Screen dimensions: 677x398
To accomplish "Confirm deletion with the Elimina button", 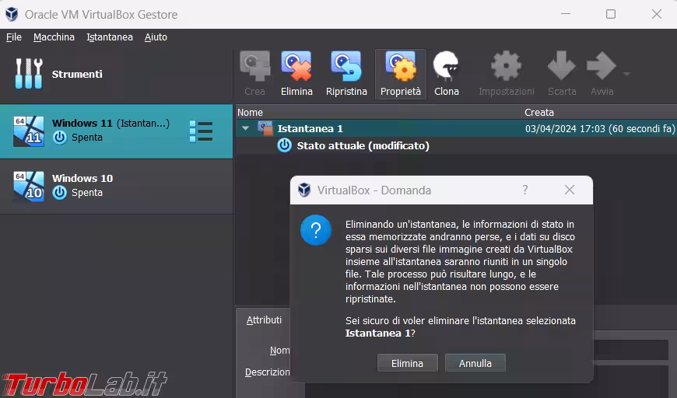I will coord(407,363).
